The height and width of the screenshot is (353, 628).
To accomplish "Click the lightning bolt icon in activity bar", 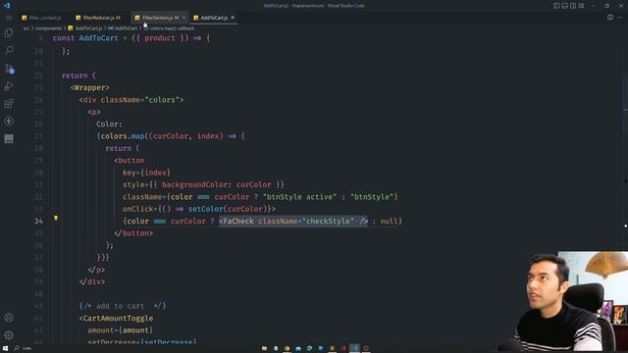I will (9, 121).
